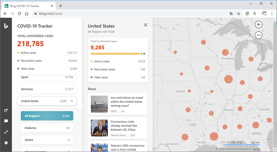The width and height of the screenshot is (277, 152).
Task: Click the case circle in Kansas
Action: (x=189, y=91)
